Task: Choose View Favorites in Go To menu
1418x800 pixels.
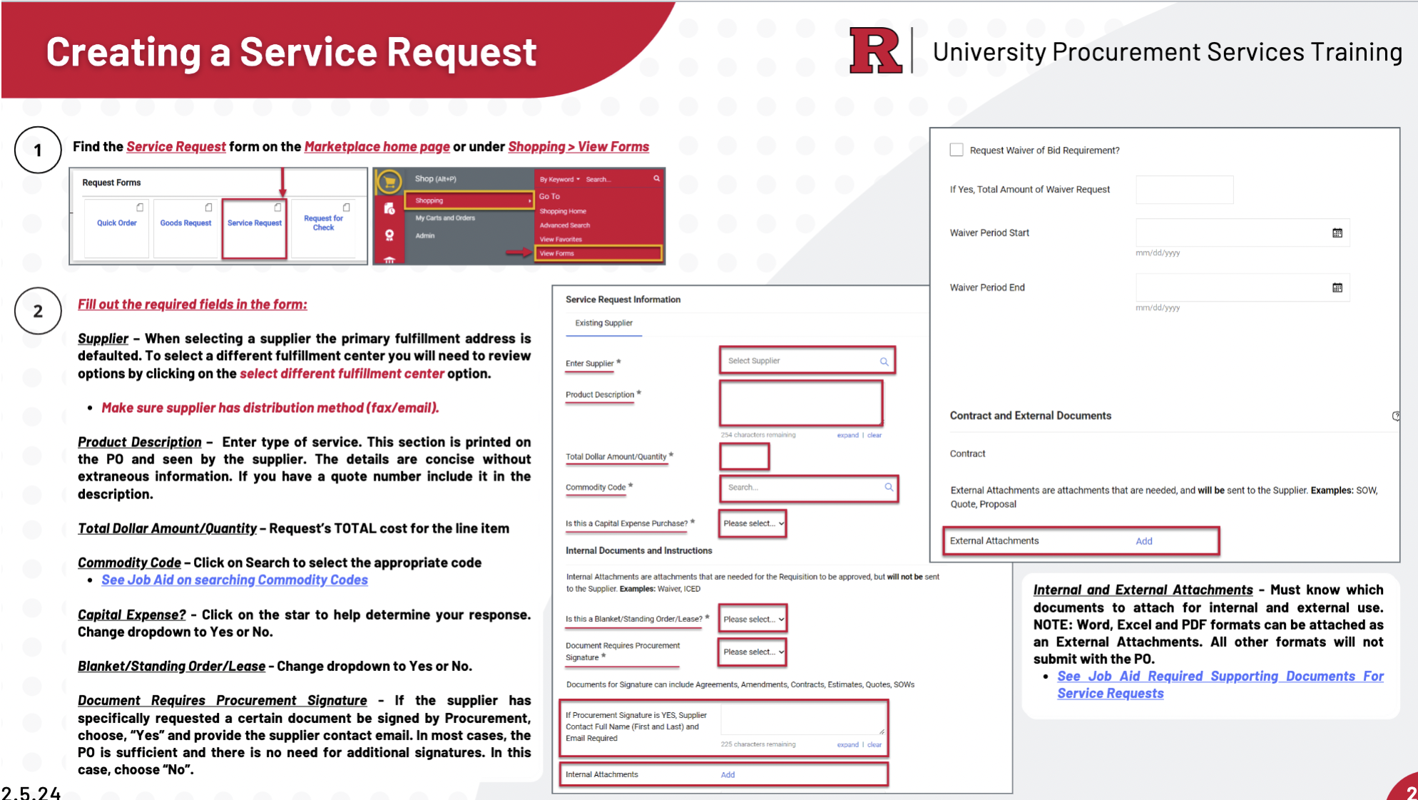Action: pyautogui.click(x=561, y=240)
